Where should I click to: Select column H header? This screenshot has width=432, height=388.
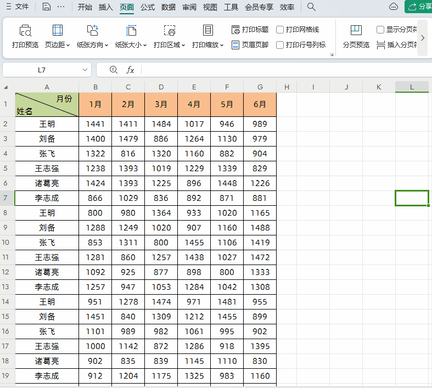pos(287,87)
